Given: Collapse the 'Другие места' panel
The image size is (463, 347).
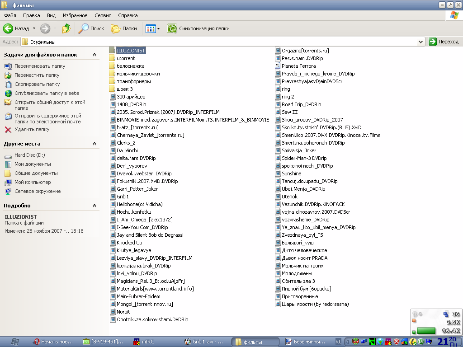Looking at the screenshot, I should 94,144.
